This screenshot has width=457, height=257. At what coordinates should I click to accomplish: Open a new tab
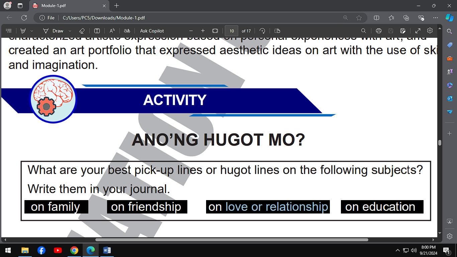[116, 6]
